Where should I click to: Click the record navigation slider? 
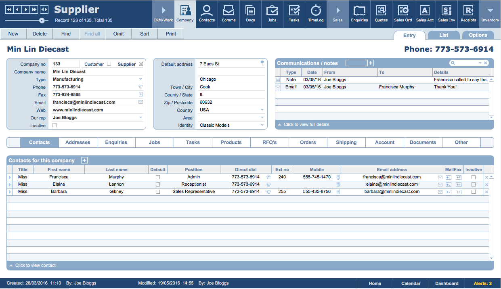(42, 19)
